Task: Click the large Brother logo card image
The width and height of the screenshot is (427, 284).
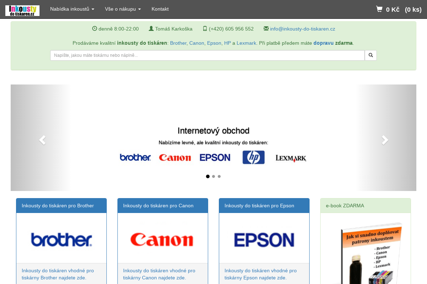Action: [61, 240]
